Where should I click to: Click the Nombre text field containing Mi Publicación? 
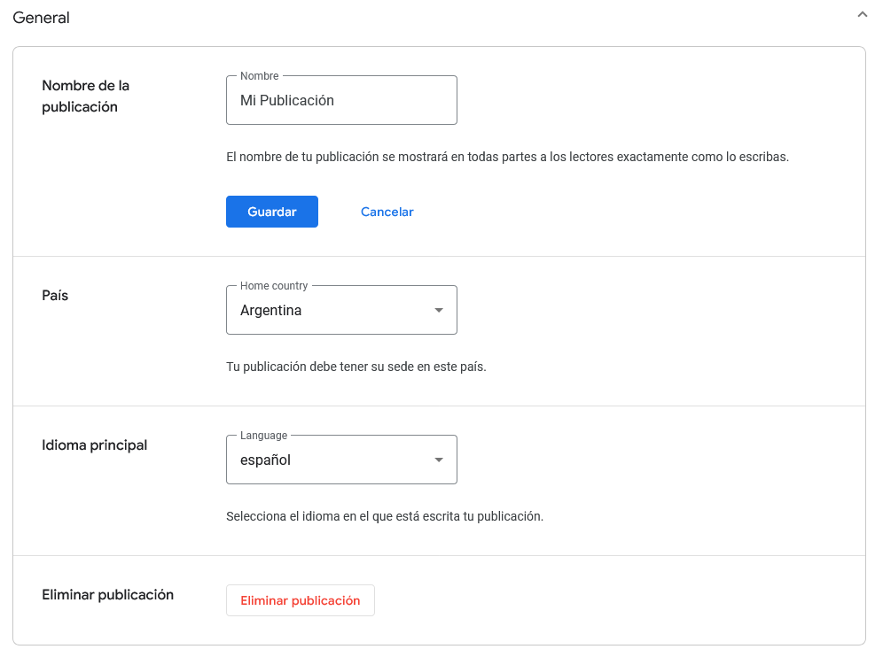click(x=341, y=101)
